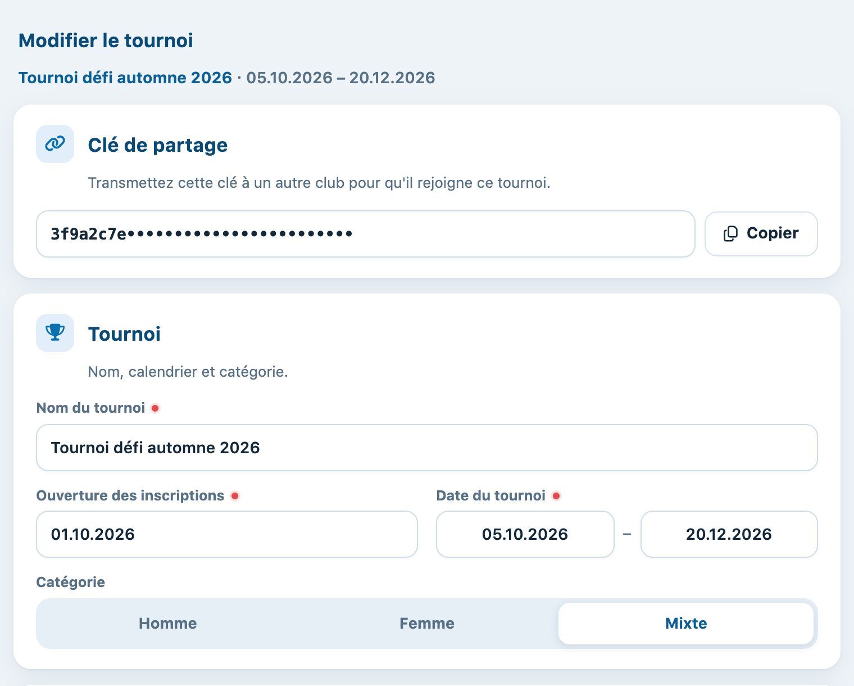
Task: Click text 'Nom, calendrier et catégorie.'
Action: [x=188, y=372]
